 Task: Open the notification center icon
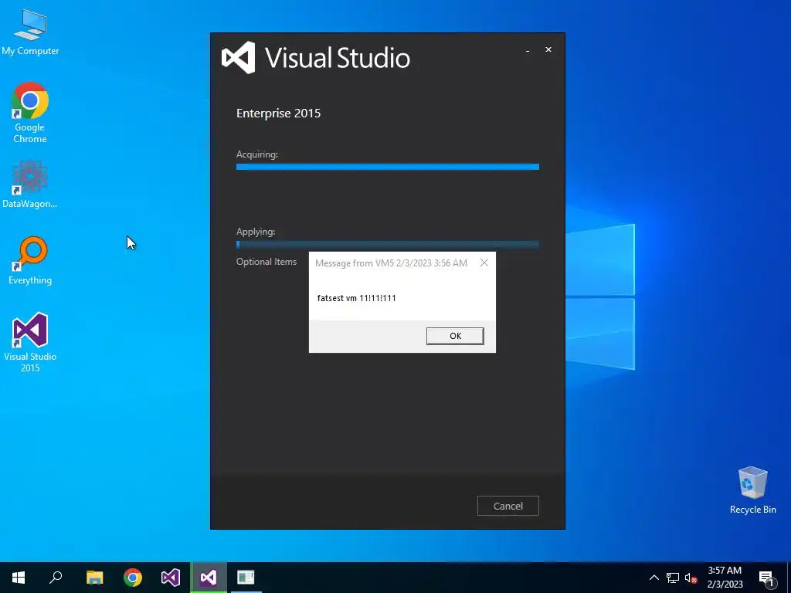click(766, 578)
